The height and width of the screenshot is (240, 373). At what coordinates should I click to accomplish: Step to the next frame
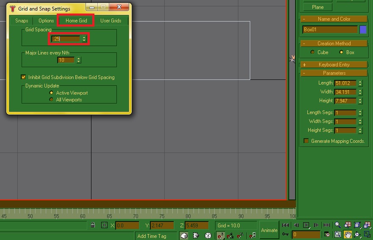[x=316, y=225]
